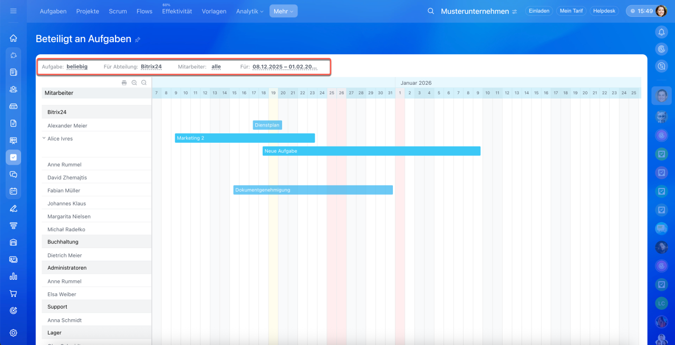The width and height of the screenshot is (675, 345).
Task: Click the Mein Tarif button
Action: (x=571, y=11)
